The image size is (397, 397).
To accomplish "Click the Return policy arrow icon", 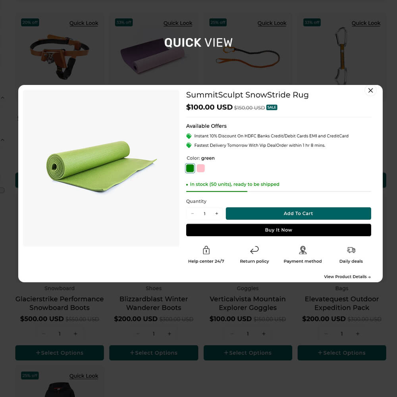I will coord(254,250).
